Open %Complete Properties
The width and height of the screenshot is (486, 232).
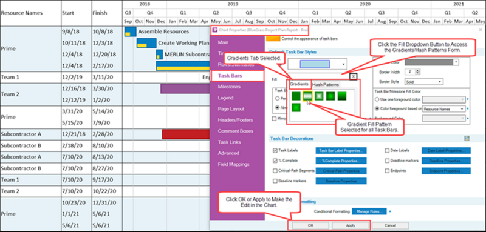point(341,161)
